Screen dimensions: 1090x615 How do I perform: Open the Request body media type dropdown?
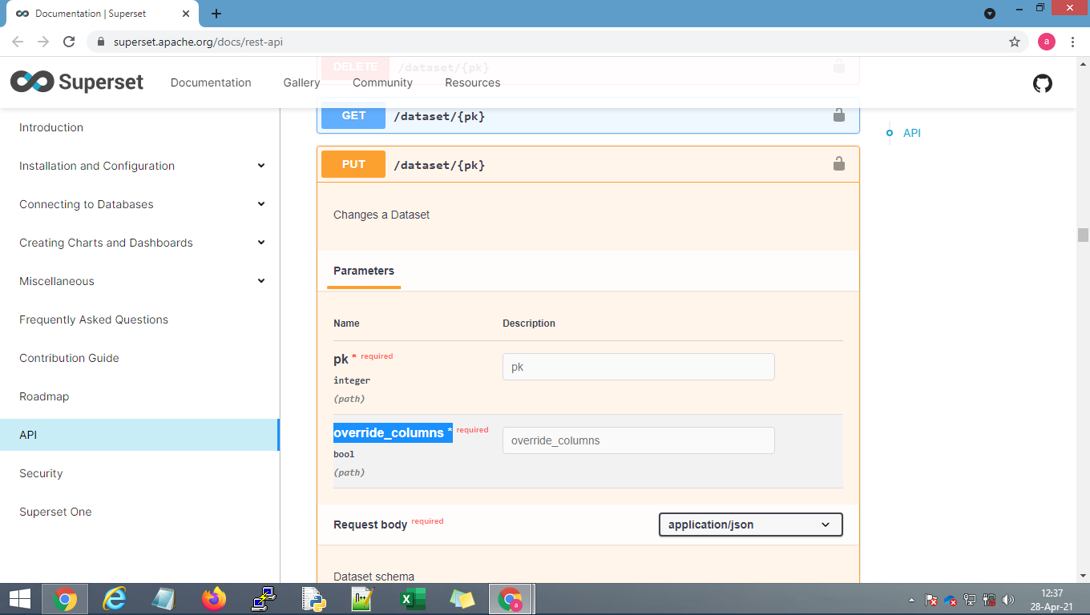(x=749, y=525)
